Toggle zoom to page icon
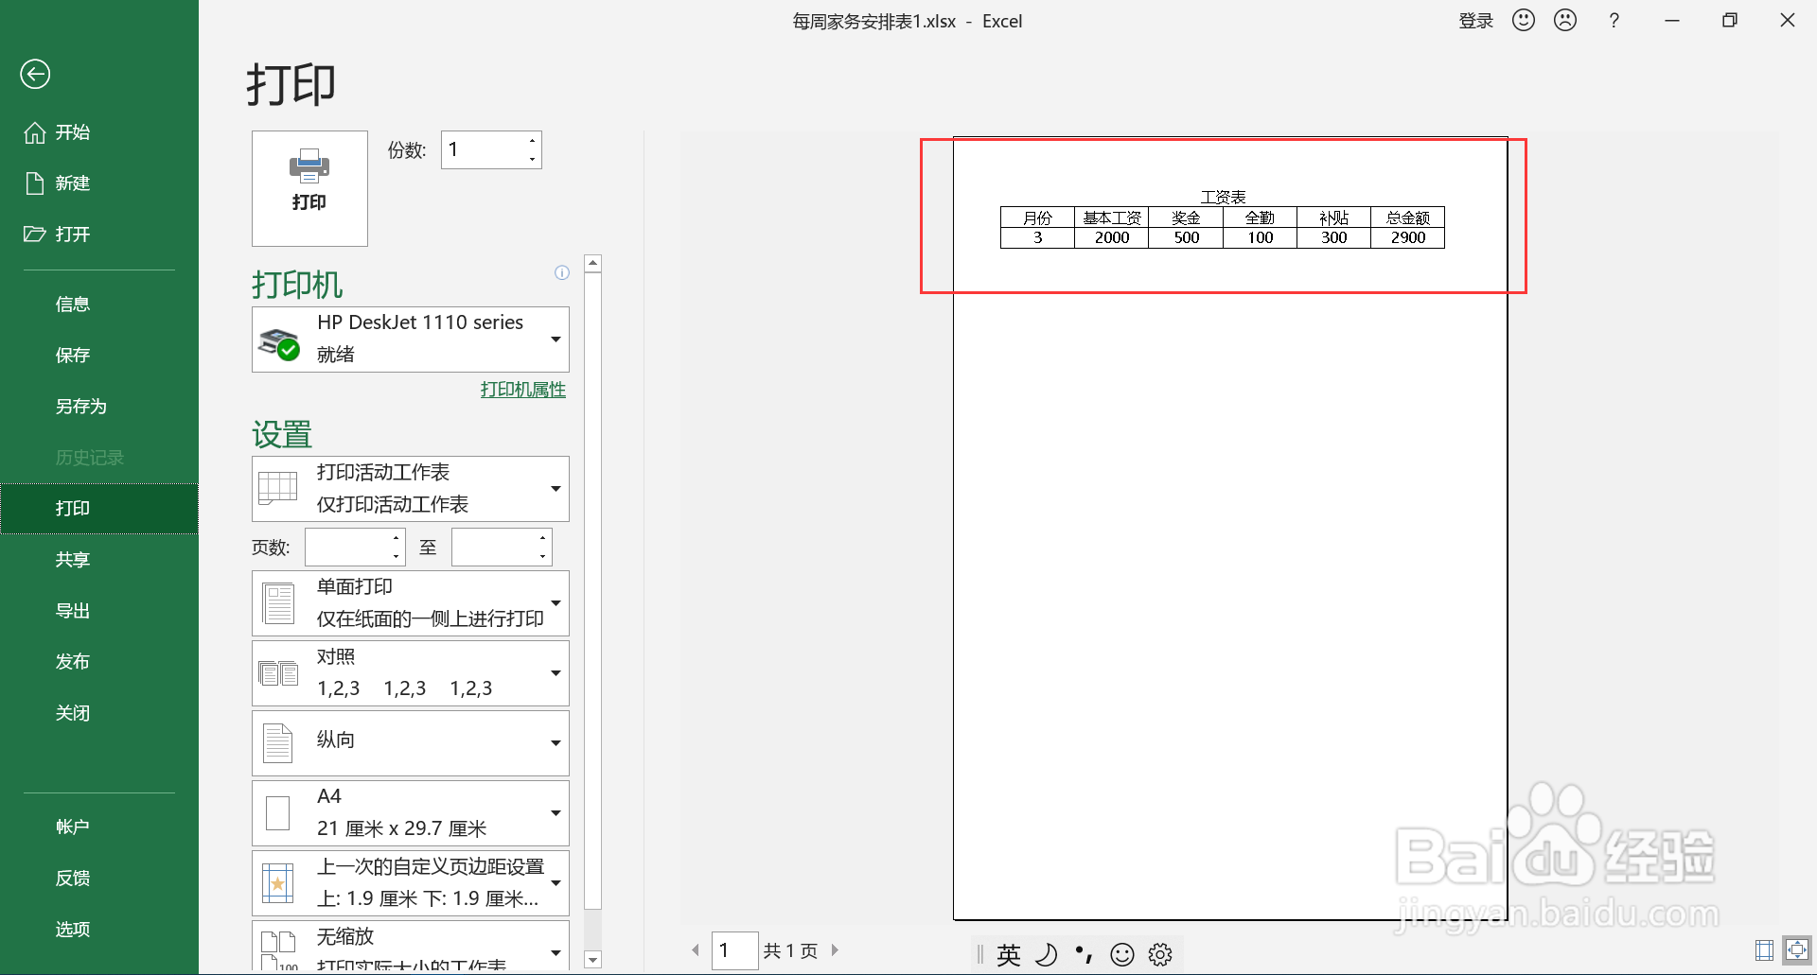The image size is (1817, 975). 1797,949
